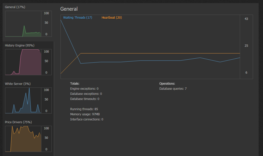Click the Database timeouts: 0 entry
Viewport: 263px width, 156px height.
point(85,99)
